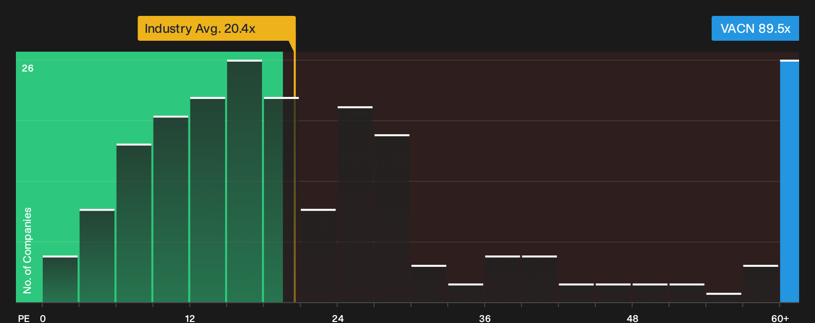
Task: Click the "No. of Companies" axis title
Action: 27,250
